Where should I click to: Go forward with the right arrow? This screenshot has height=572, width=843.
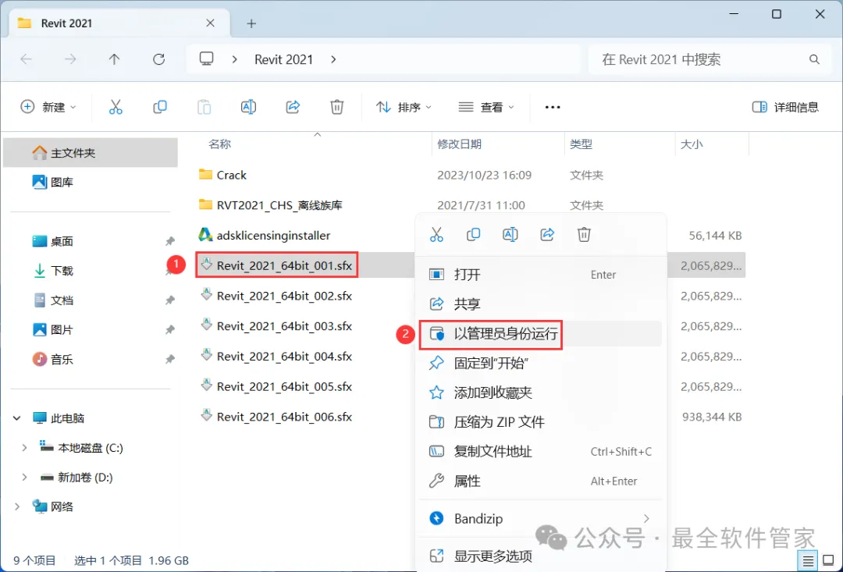(x=70, y=59)
